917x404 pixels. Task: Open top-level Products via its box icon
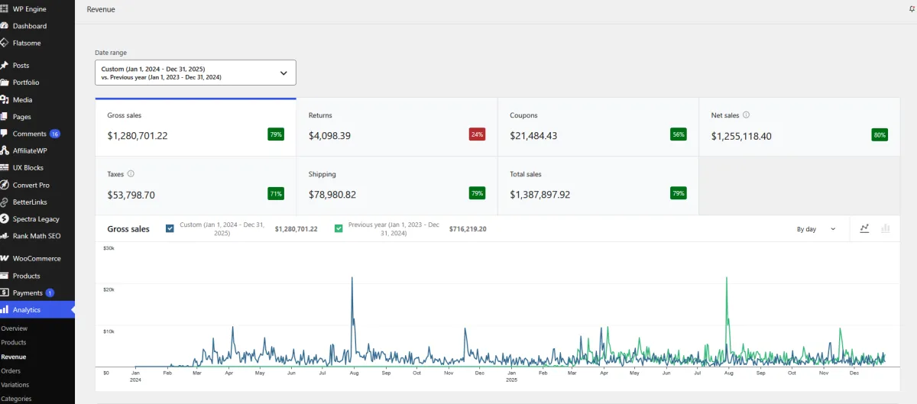(5, 276)
